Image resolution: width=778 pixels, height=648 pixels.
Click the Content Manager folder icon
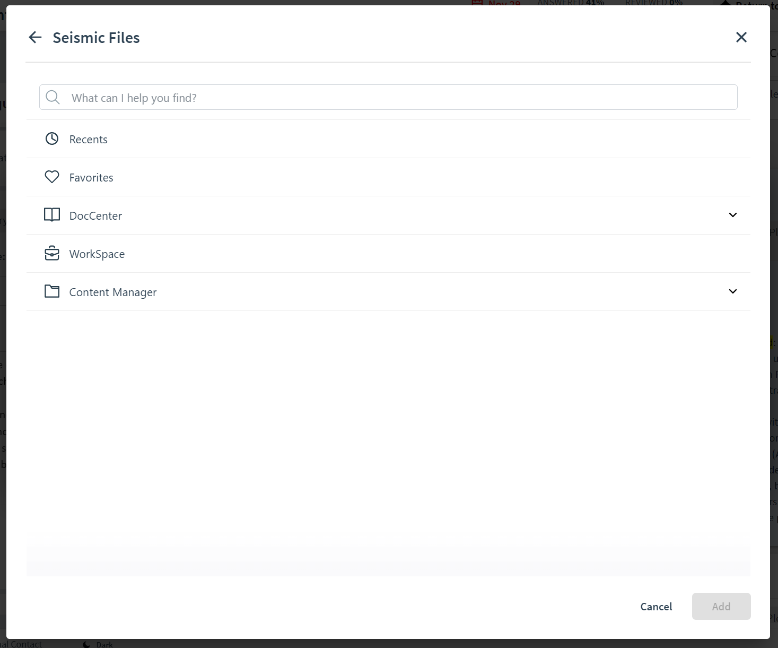click(52, 291)
